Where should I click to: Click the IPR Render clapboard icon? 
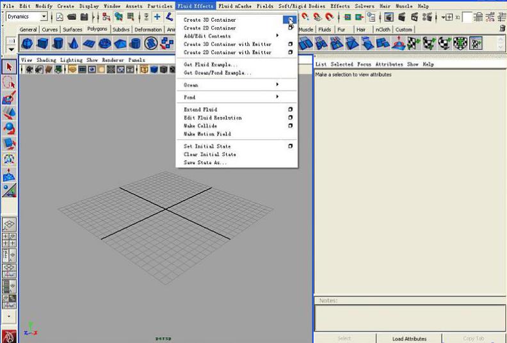[415, 17]
